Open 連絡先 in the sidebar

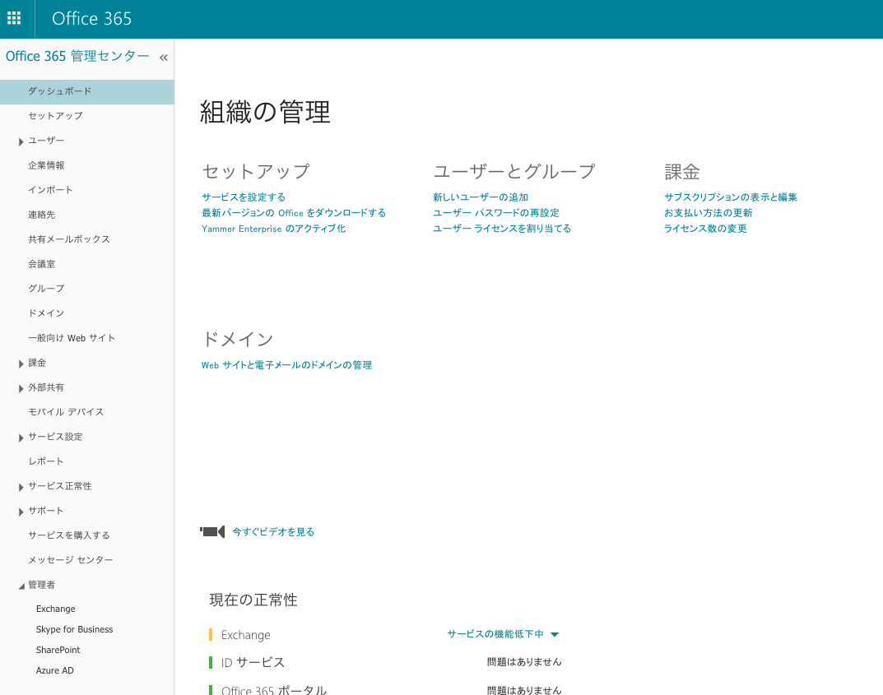[x=42, y=215]
